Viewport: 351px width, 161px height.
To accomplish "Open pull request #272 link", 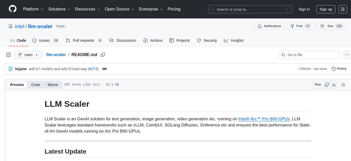I will (93, 69).
